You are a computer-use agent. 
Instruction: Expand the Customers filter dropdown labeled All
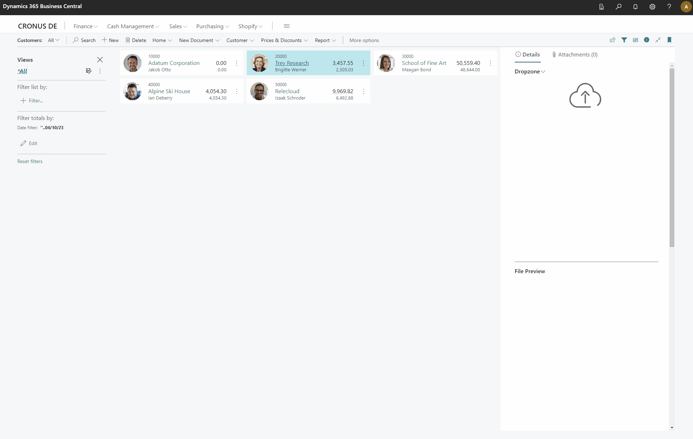click(53, 40)
